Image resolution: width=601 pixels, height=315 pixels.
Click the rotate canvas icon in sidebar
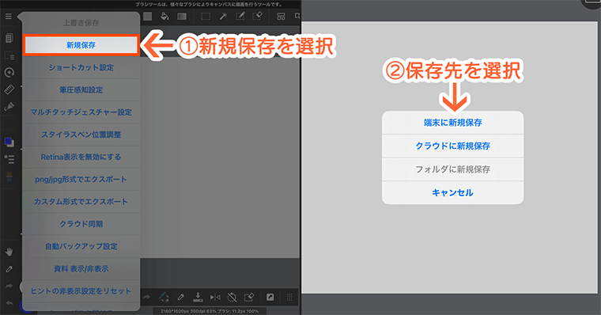(9, 72)
